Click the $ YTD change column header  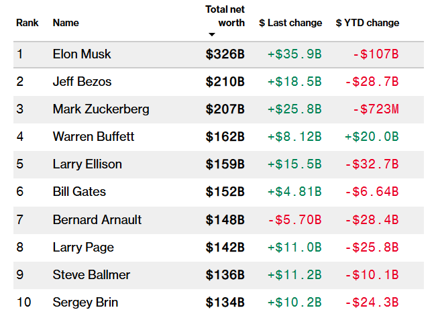point(367,23)
